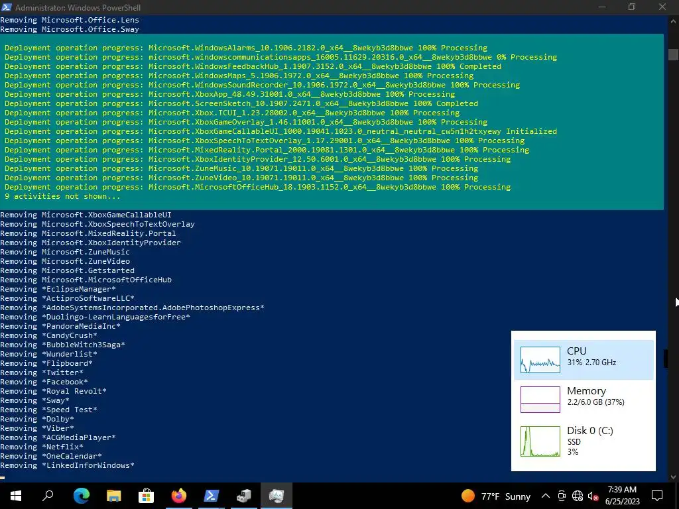Click "Removing *Duolingo-LearnLanguagesforFree*" line
Viewport: 679px width, 509px height.
(x=95, y=317)
